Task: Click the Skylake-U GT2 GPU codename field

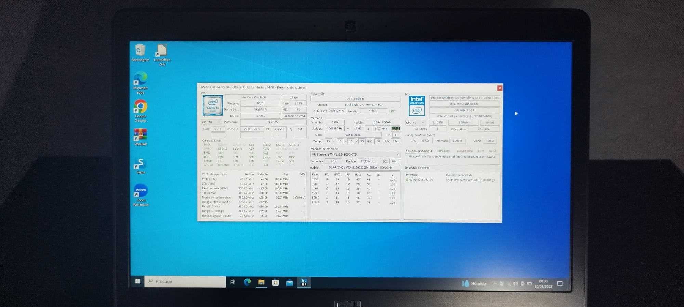Action: click(x=464, y=110)
